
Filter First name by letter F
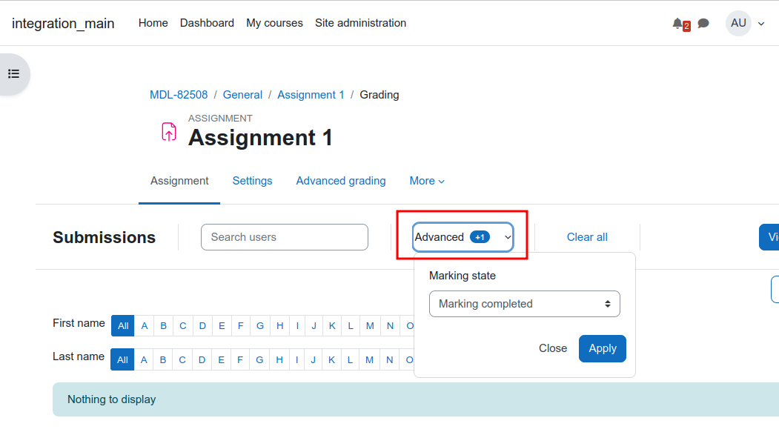click(240, 326)
